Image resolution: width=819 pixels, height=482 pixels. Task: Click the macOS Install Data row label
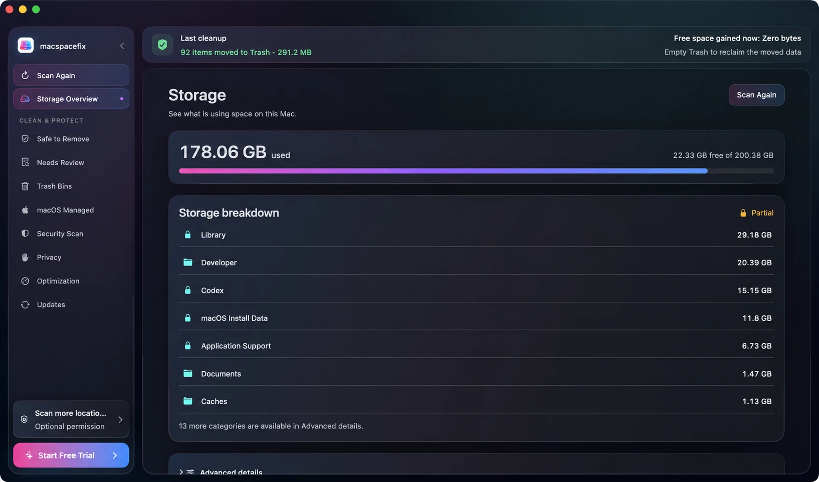(234, 318)
